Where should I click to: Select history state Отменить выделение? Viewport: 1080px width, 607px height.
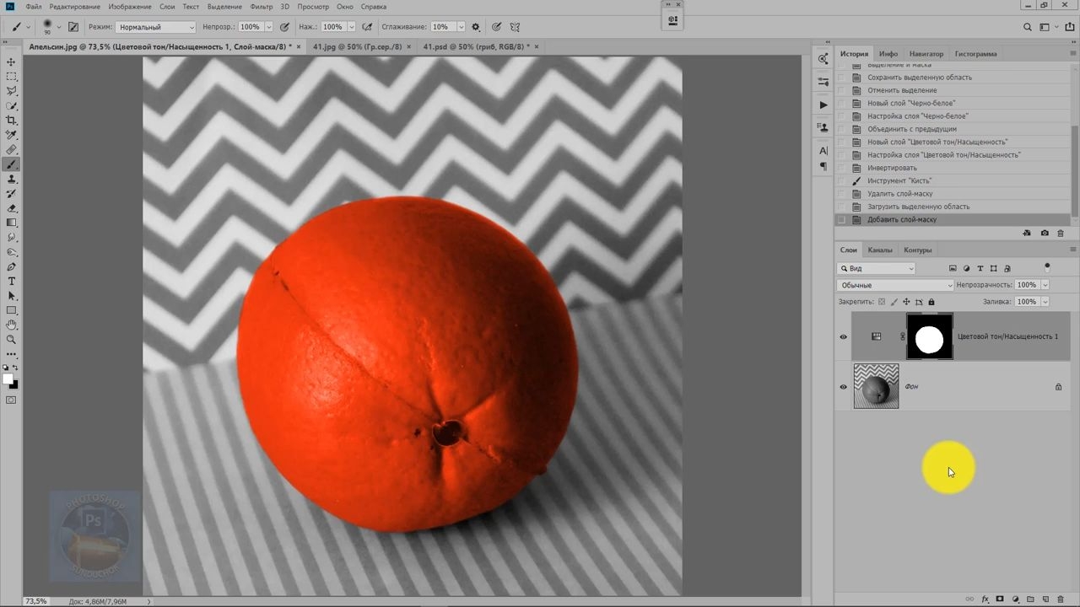[x=902, y=90]
